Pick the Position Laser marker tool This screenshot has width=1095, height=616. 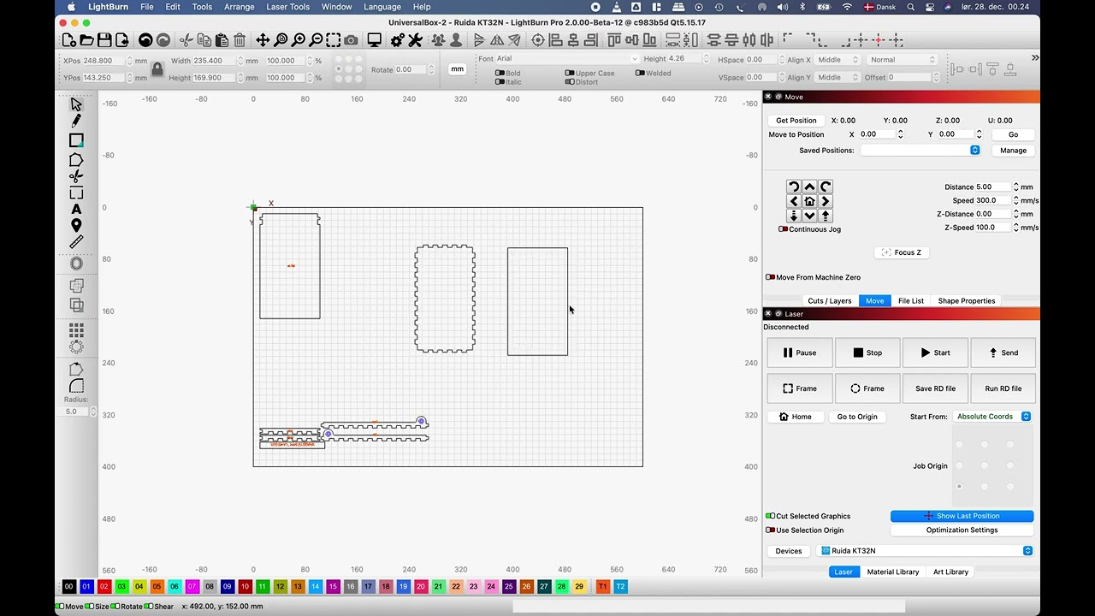click(x=76, y=226)
